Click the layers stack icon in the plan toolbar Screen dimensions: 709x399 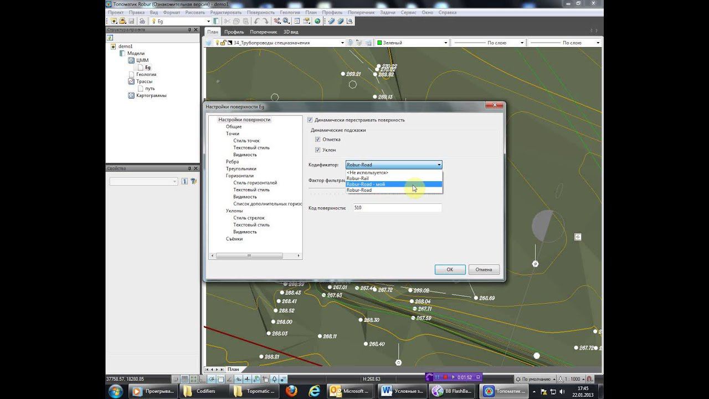209,43
